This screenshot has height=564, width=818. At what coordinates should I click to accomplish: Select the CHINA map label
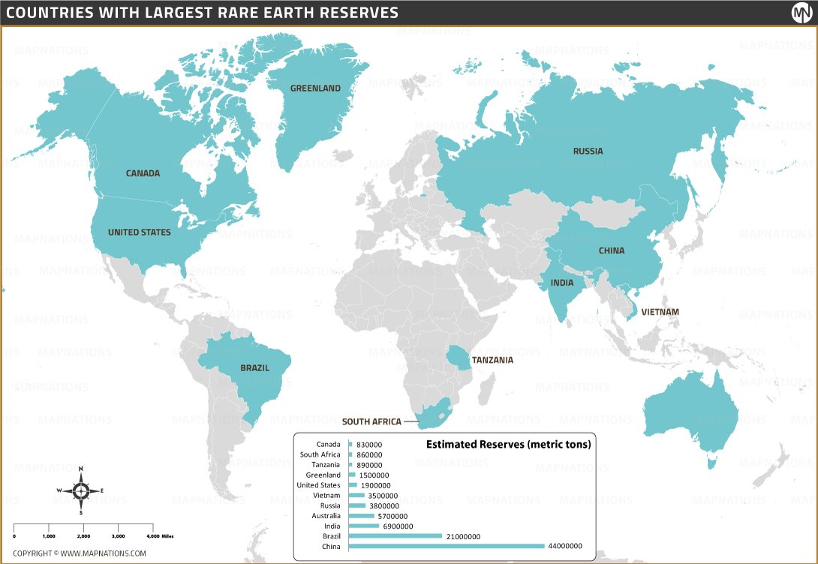coord(611,251)
